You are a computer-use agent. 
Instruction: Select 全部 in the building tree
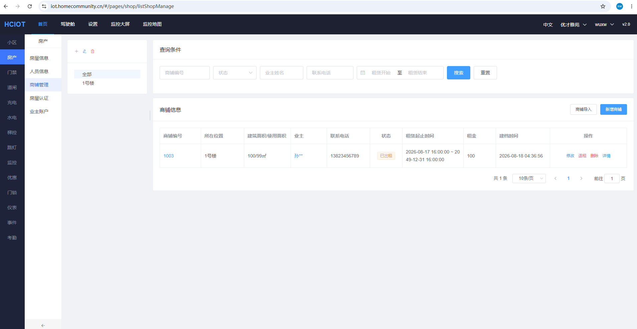pyautogui.click(x=107, y=74)
